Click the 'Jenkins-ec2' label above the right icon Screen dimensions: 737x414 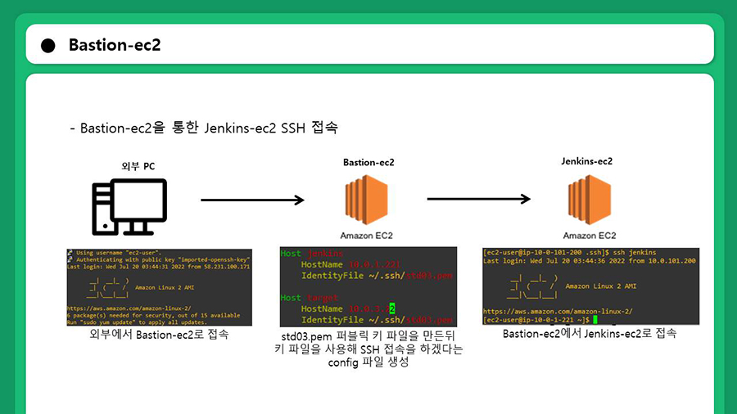586,161
